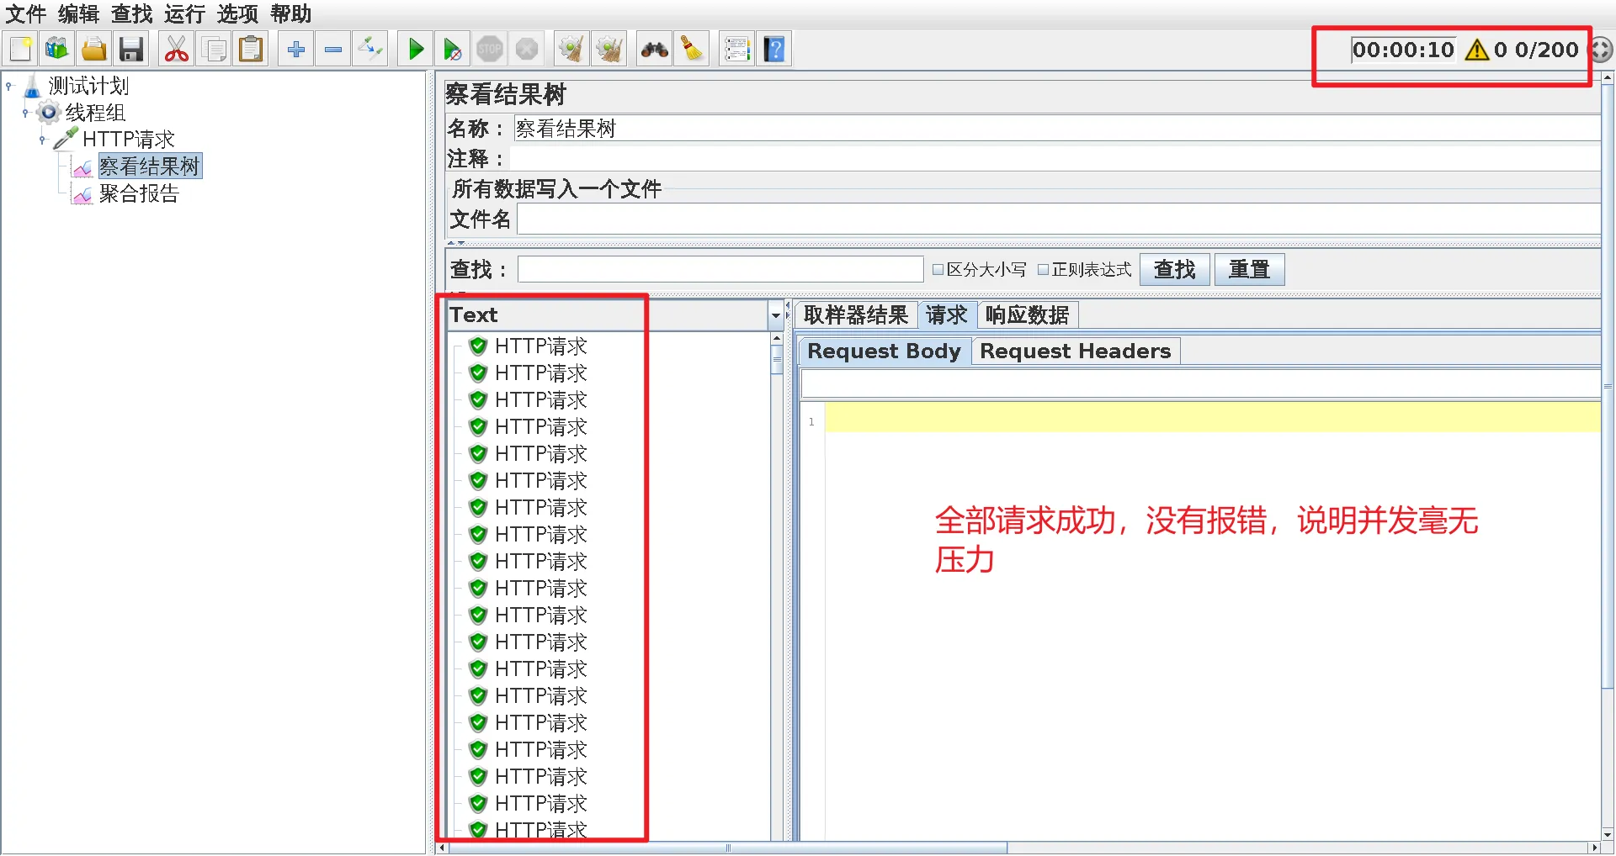Click Start no pauses icon

[453, 50]
